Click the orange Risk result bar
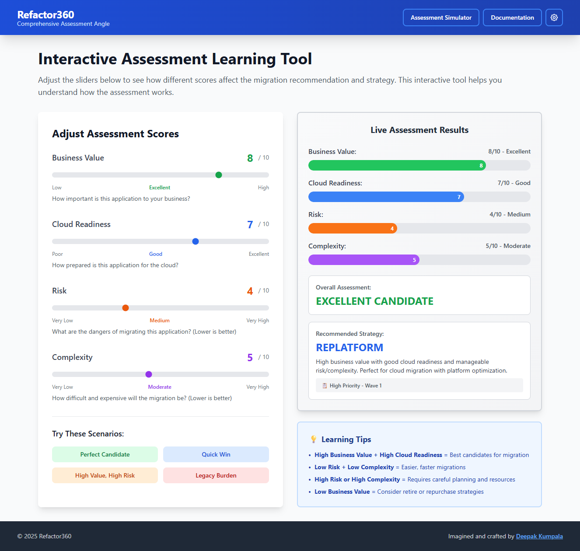 pyautogui.click(x=352, y=228)
